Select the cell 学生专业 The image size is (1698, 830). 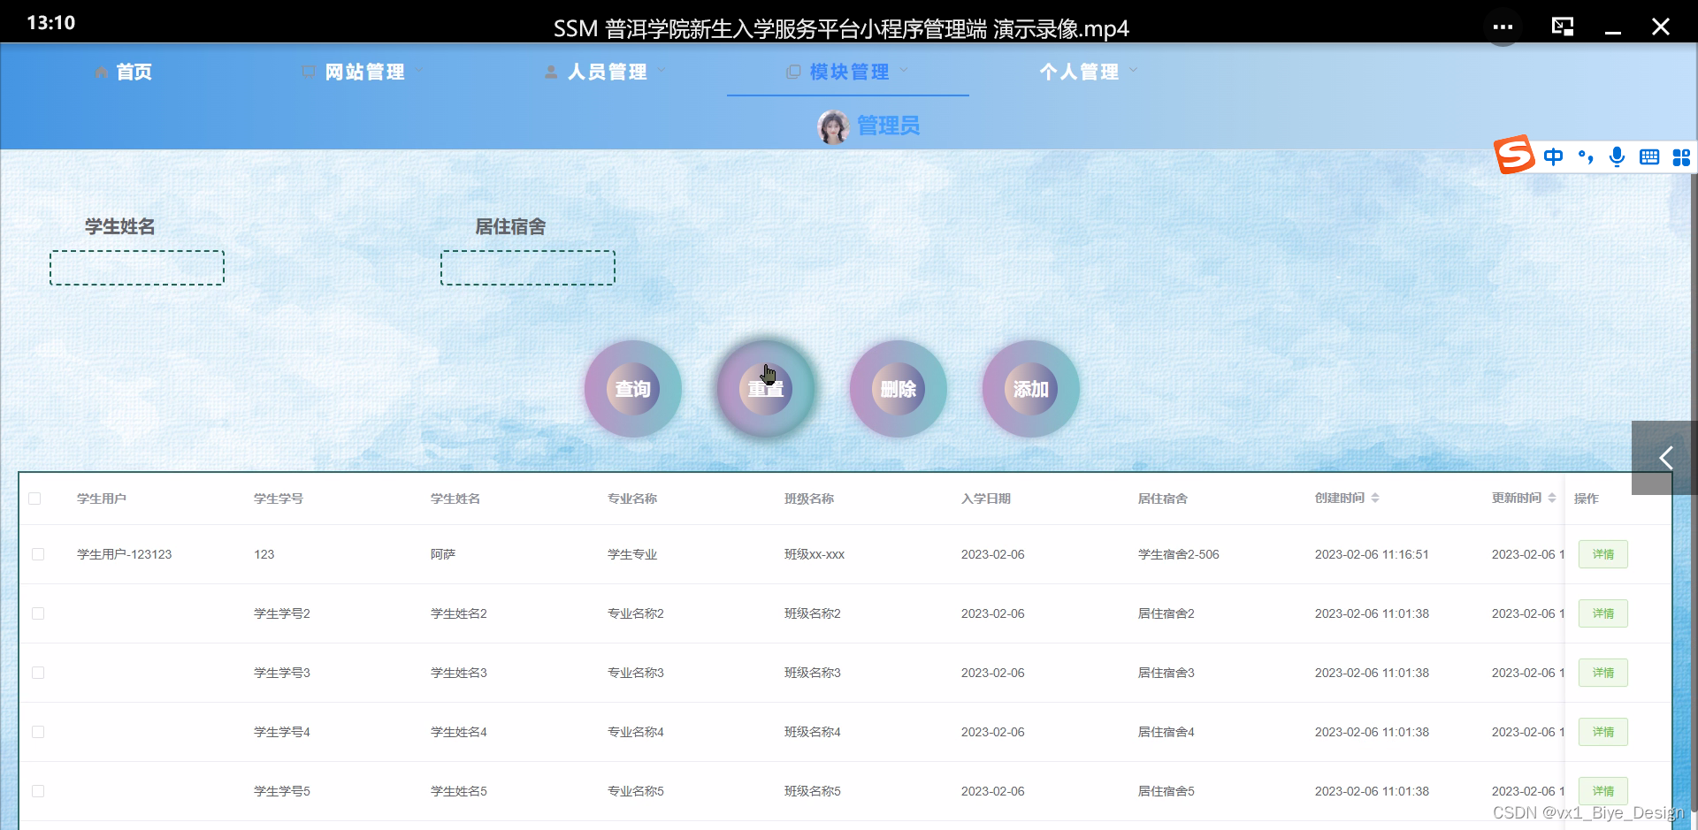point(632,554)
